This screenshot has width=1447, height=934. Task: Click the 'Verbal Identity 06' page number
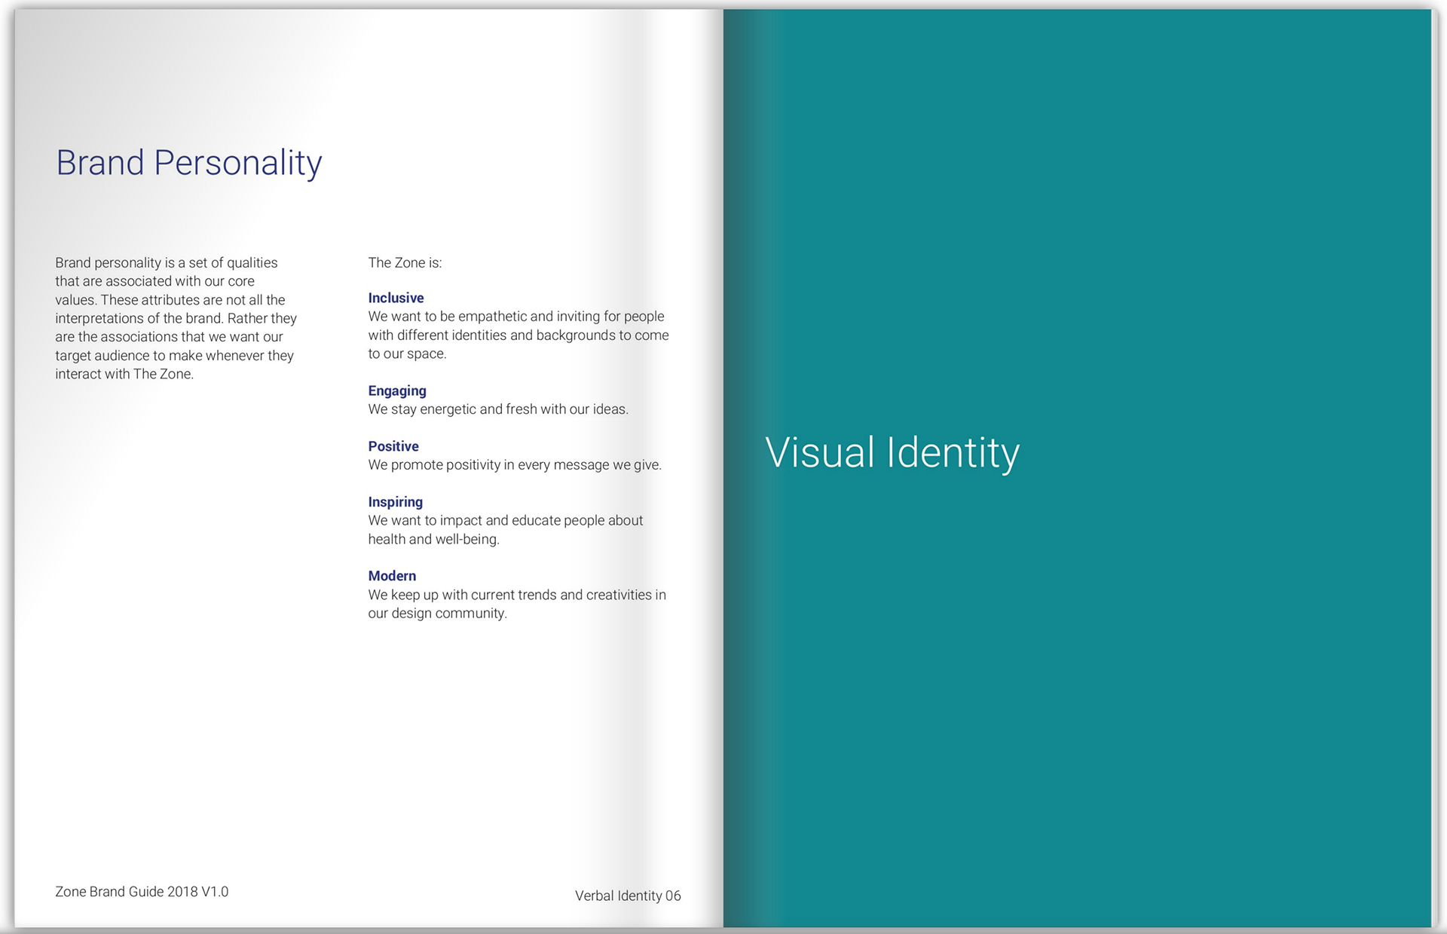[628, 896]
